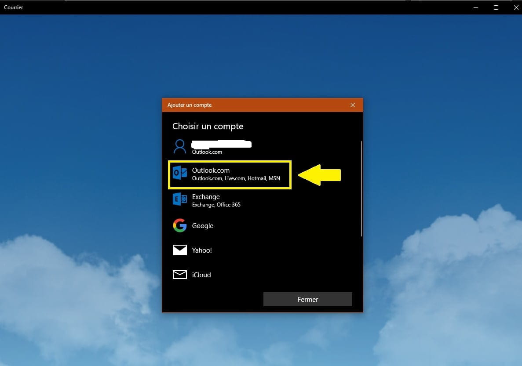
Task: Click the Exchange logo icon
Action: [x=180, y=199]
